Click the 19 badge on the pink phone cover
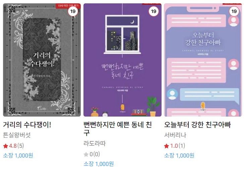Screen dimensions: 244x175 click(x=234, y=11)
